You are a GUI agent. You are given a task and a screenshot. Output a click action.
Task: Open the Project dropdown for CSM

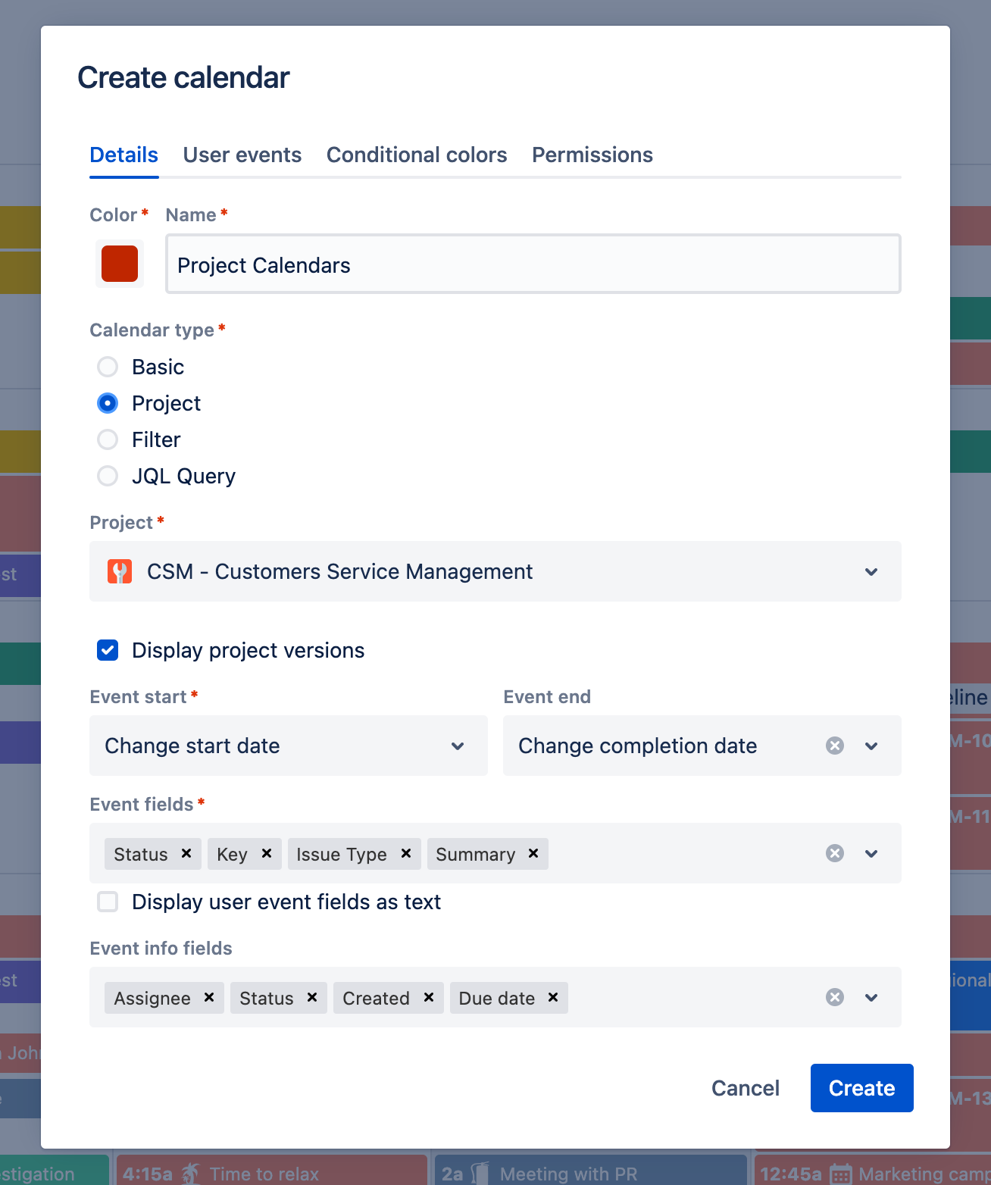(871, 571)
